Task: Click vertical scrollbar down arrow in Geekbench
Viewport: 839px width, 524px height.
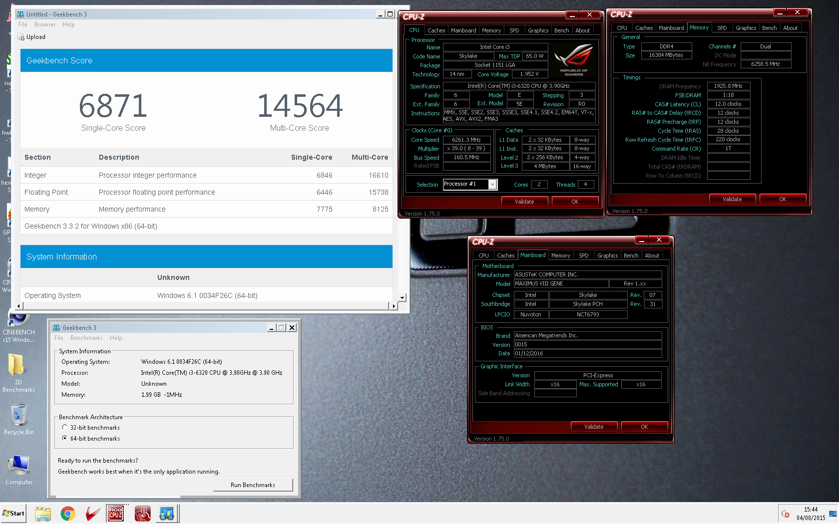Action: click(402, 298)
